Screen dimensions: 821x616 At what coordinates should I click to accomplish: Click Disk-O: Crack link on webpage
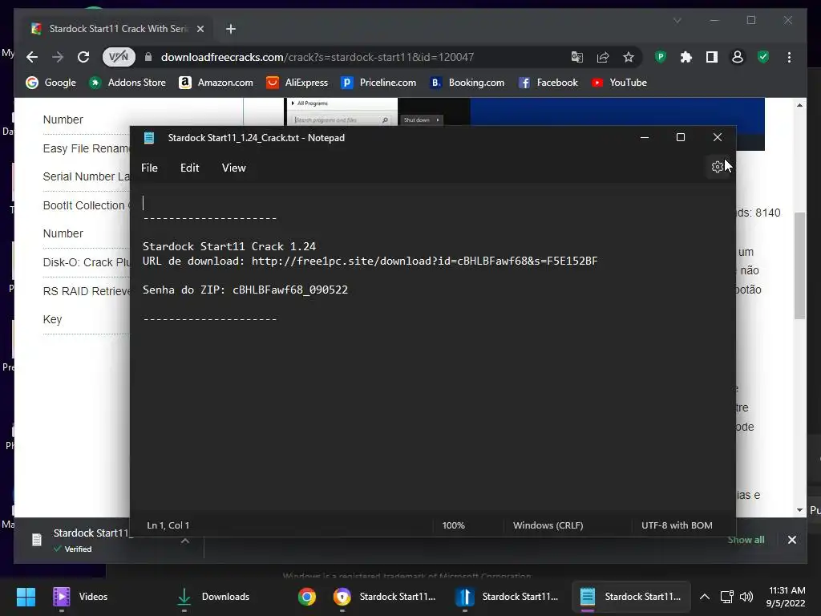coord(86,262)
